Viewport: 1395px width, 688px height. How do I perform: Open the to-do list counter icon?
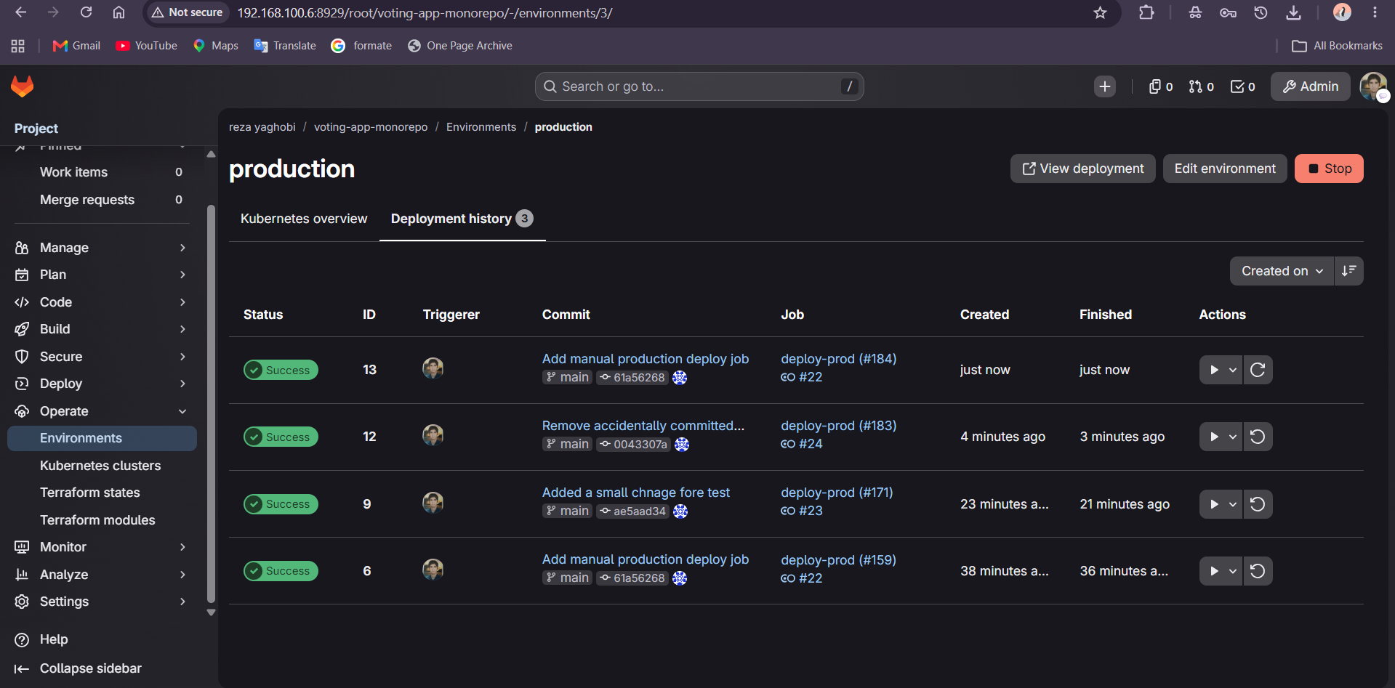pyautogui.click(x=1242, y=86)
